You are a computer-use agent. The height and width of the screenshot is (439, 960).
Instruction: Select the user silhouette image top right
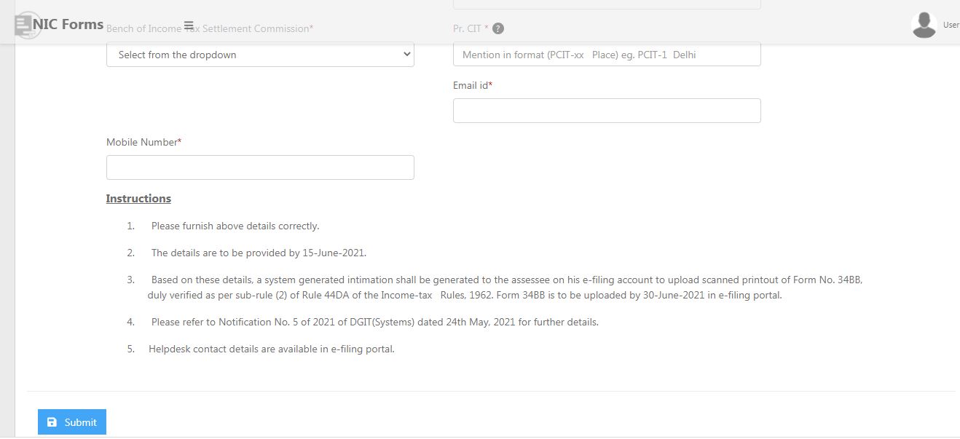[924, 23]
